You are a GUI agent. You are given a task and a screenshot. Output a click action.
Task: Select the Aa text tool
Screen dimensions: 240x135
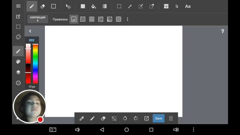point(187,6)
